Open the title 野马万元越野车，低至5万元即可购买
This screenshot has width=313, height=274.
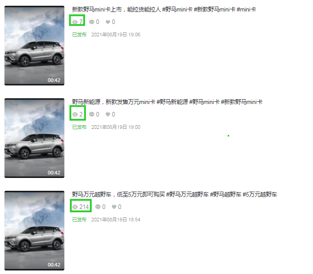click(119, 194)
